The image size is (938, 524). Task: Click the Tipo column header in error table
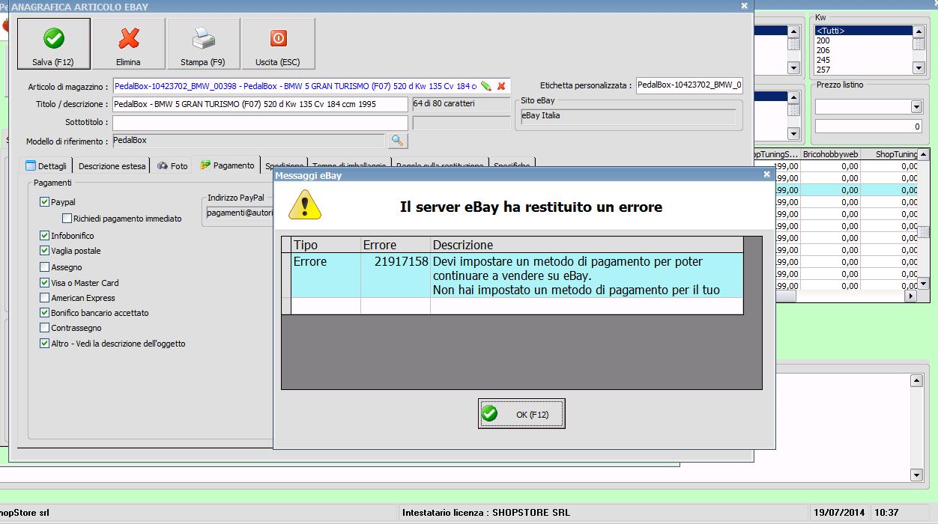pos(326,245)
